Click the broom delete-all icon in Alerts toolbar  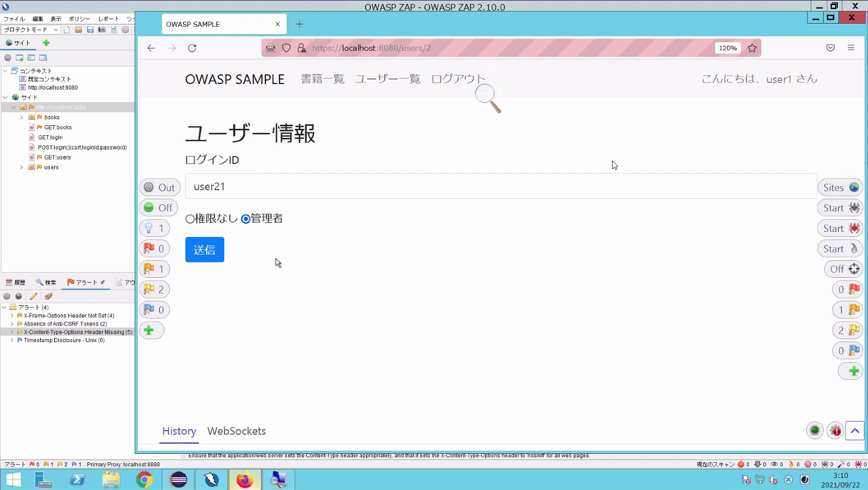48,296
